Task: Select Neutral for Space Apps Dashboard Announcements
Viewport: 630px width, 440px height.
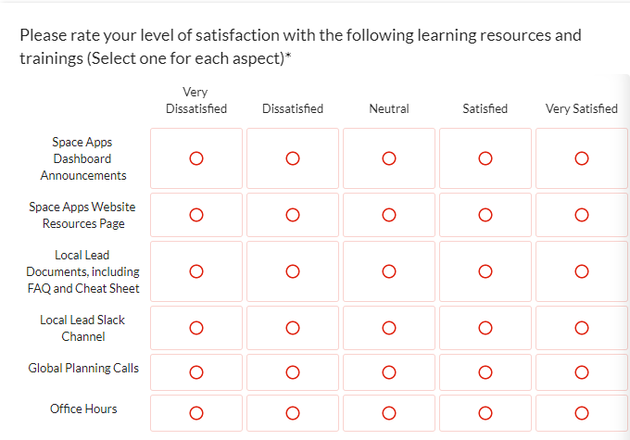Action: tap(389, 158)
